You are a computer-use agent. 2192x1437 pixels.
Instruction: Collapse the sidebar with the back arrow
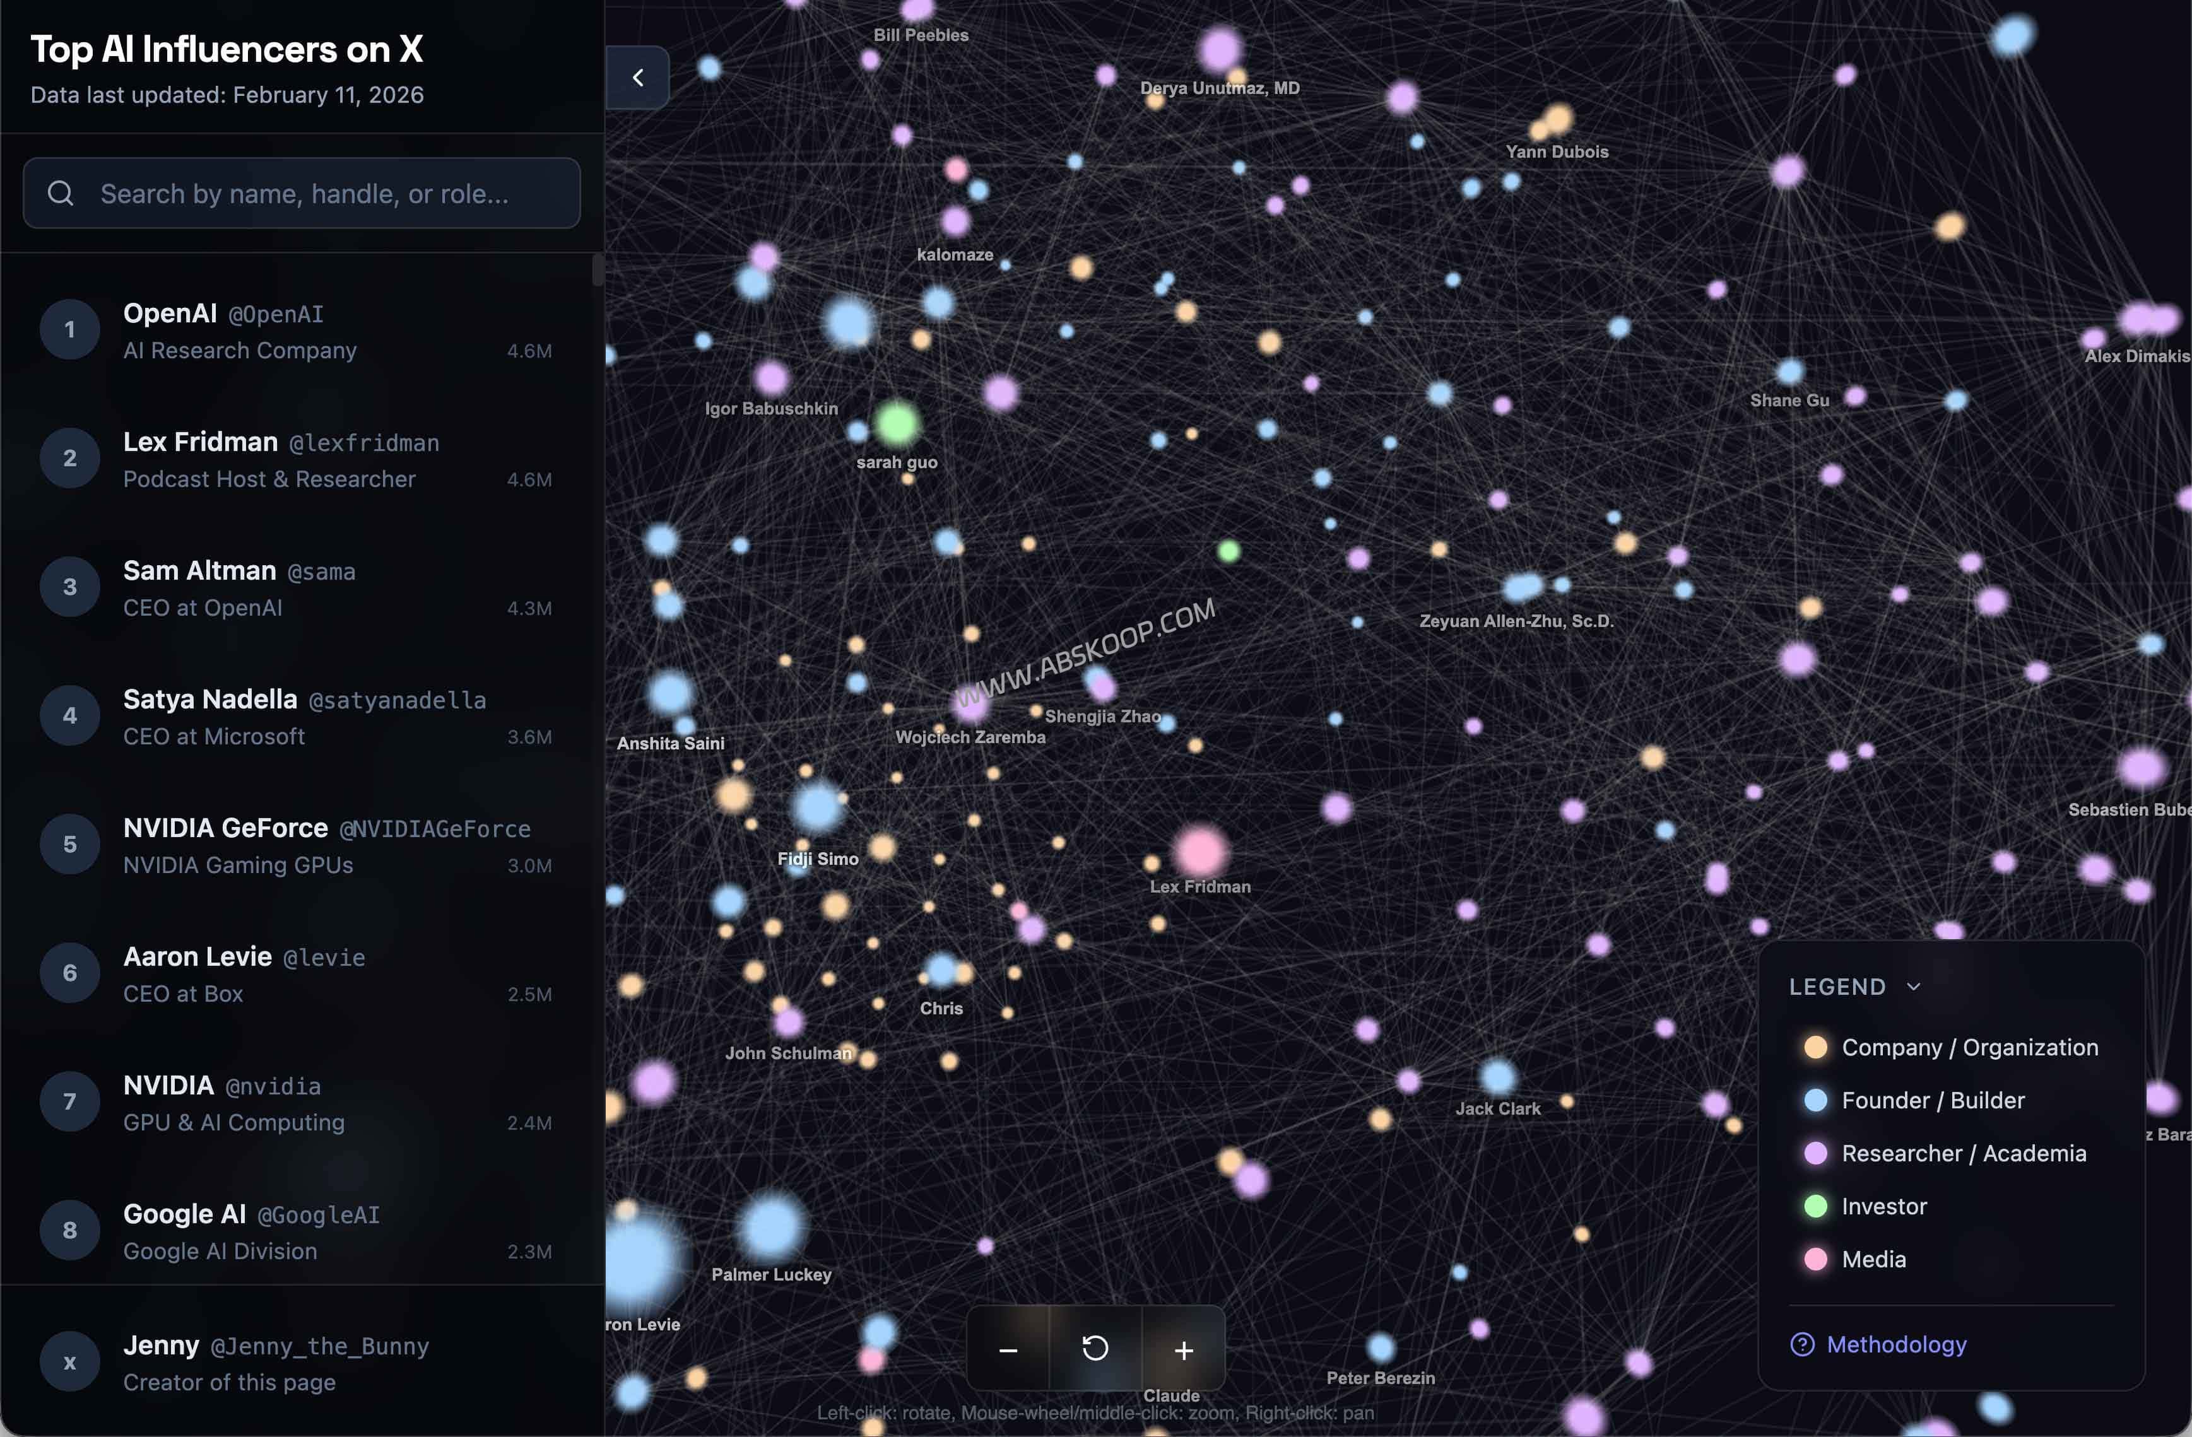click(x=639, y=78)
